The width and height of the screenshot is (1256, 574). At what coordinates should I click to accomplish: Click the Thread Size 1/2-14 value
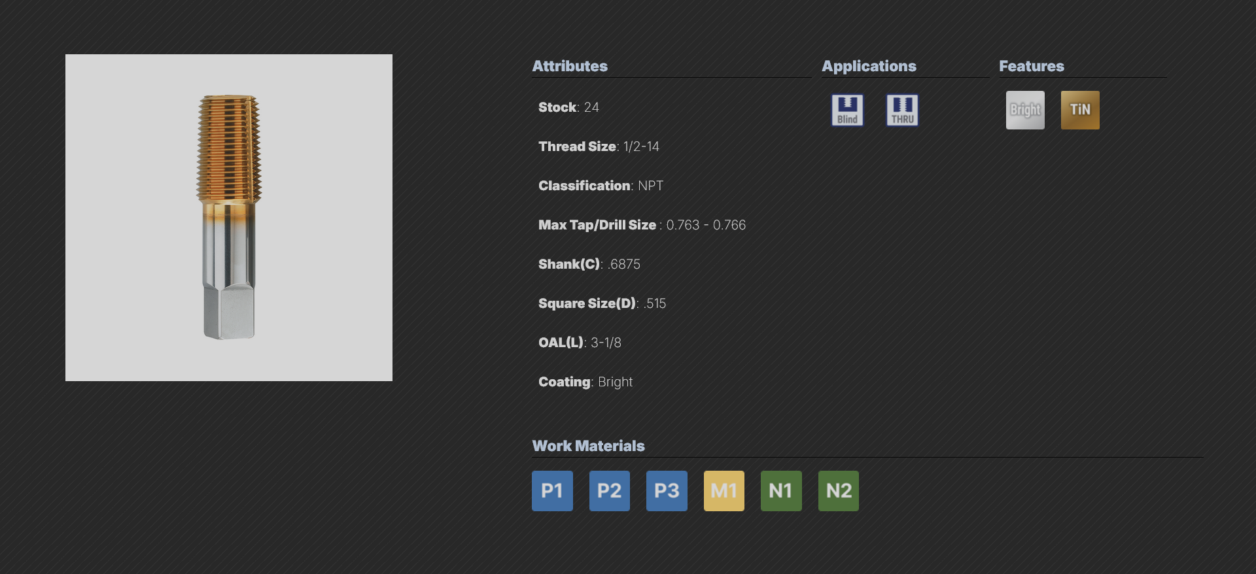click(x=641, y=146)
